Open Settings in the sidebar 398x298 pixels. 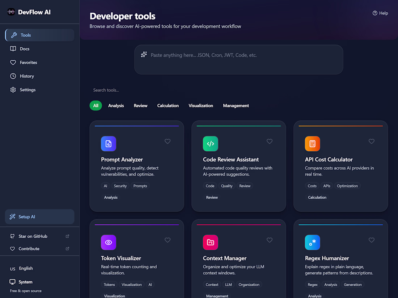tap(39, 90)
